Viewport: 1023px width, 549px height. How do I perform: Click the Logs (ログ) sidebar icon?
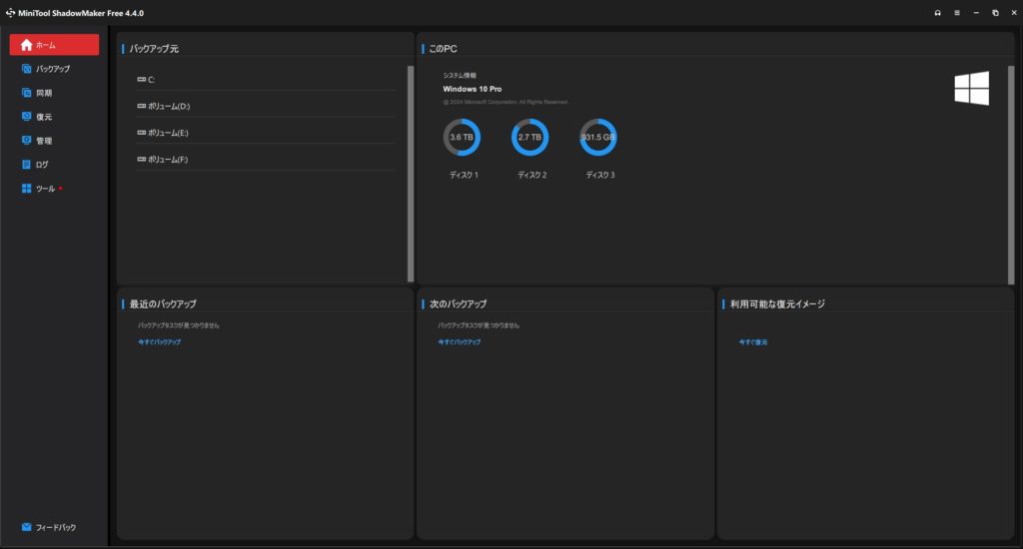[27, 165]
